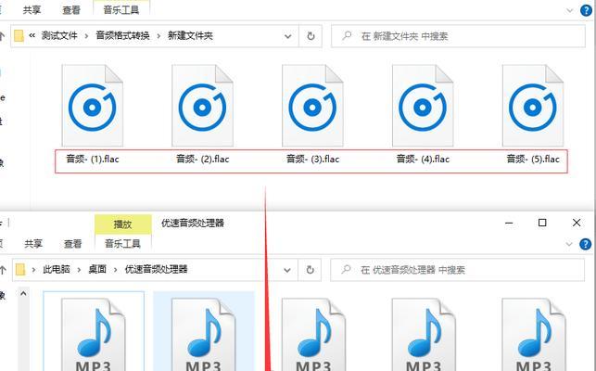This screenshot has width=596, height=371.
Task: Select the fourth MP3 file in lower window
Action: (424, 334)
